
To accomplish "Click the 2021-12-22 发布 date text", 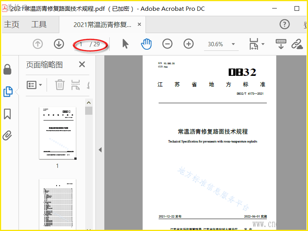I will (x=170, y=216).
